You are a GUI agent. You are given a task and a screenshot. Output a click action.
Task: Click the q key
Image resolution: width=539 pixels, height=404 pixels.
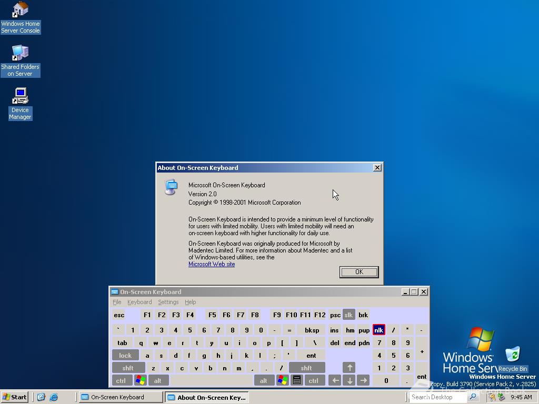(141, 342)
